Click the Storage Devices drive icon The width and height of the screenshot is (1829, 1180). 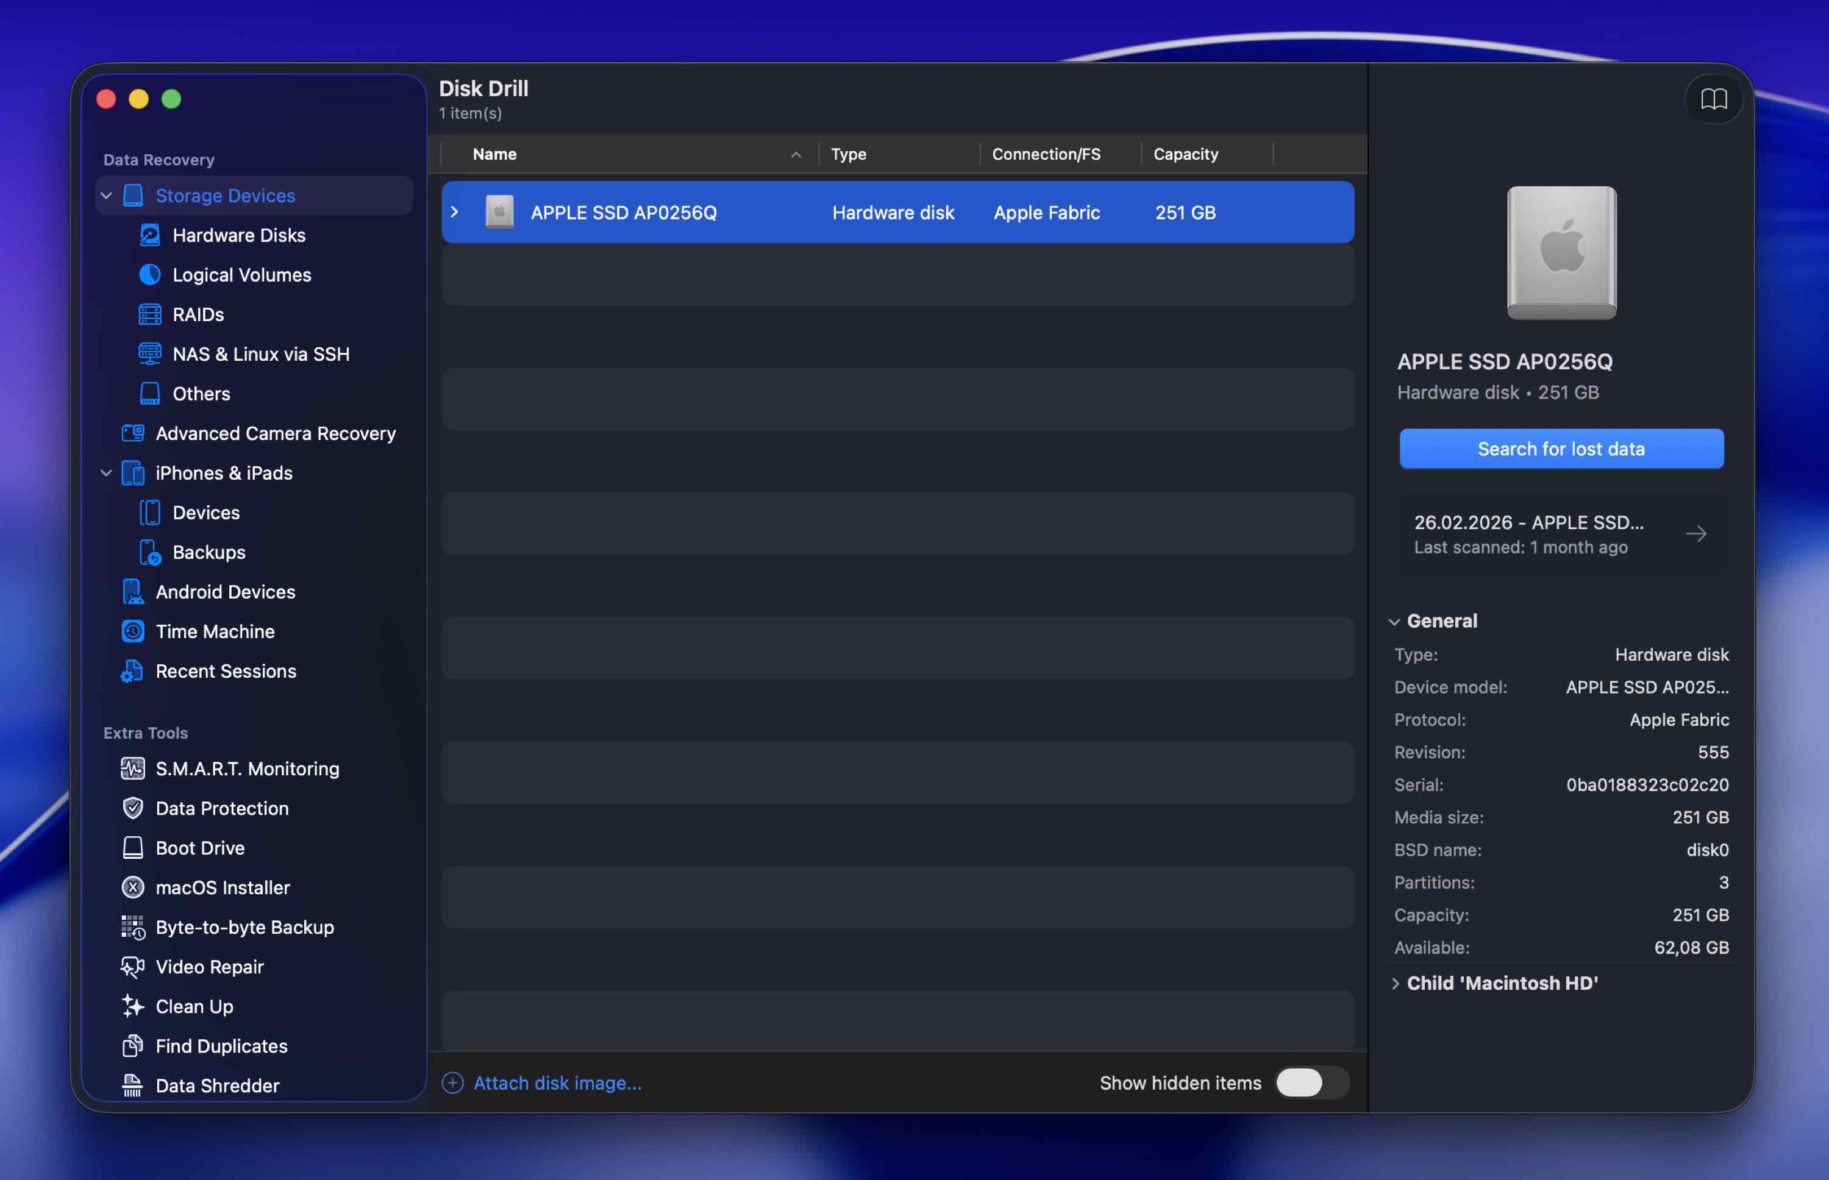[x=132, y=196]
